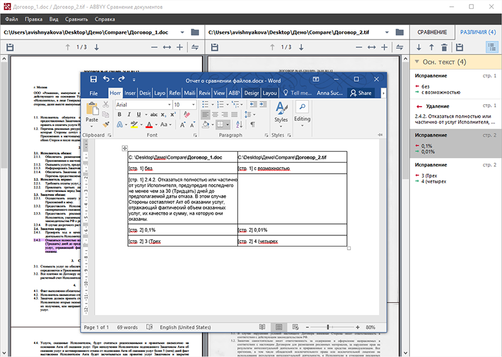Click Share button in Word
The width and height of the screenshot is (502, 357).
click(x=361, y=93)
